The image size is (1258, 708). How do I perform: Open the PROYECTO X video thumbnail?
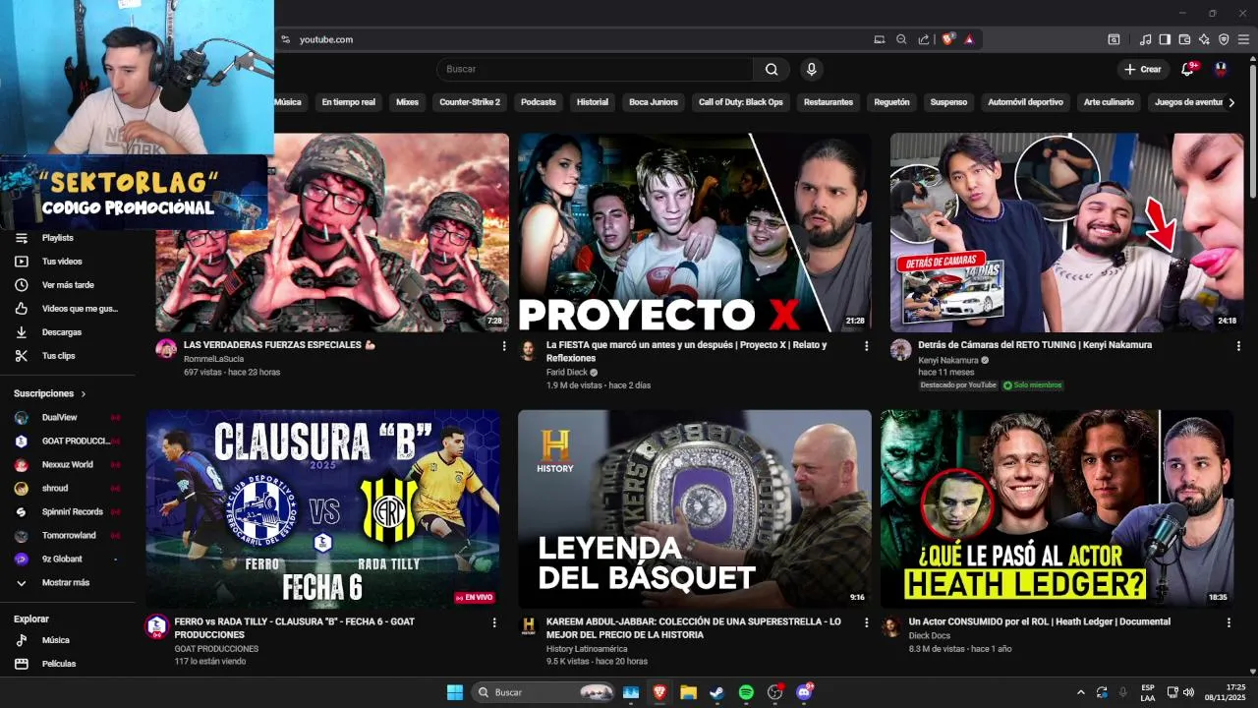pos(695,233)
